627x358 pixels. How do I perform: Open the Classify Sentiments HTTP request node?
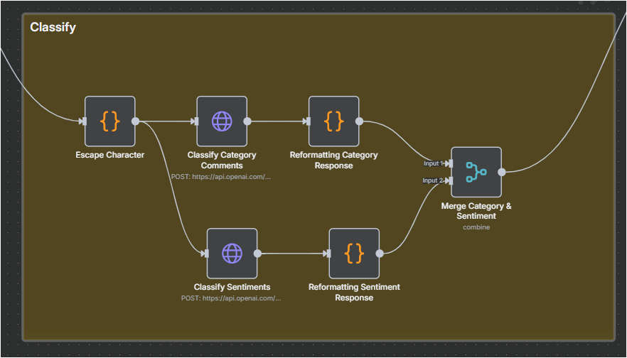[x=232, y=254]
